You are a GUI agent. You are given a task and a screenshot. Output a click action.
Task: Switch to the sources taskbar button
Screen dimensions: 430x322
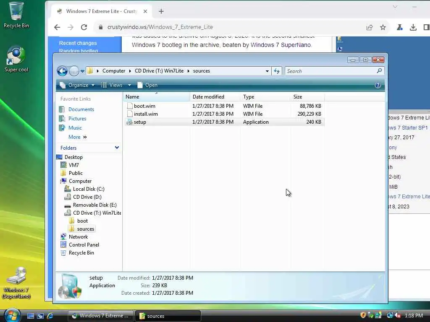tap(168, 316)
